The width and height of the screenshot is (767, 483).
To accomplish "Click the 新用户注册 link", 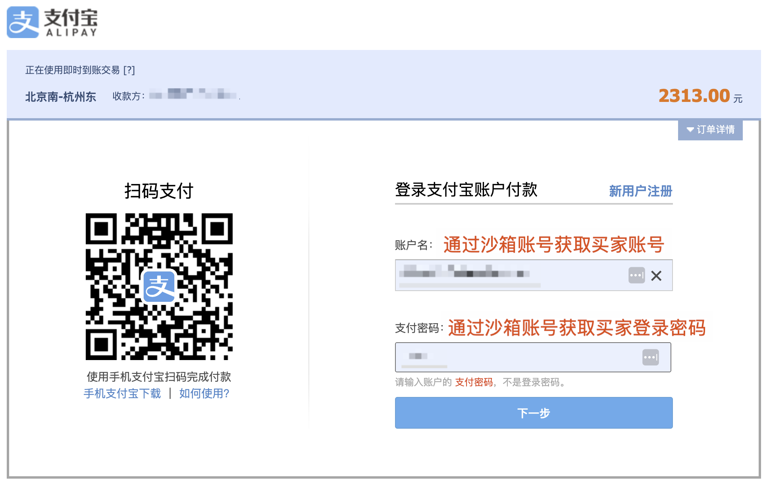I will click(640, 191).
